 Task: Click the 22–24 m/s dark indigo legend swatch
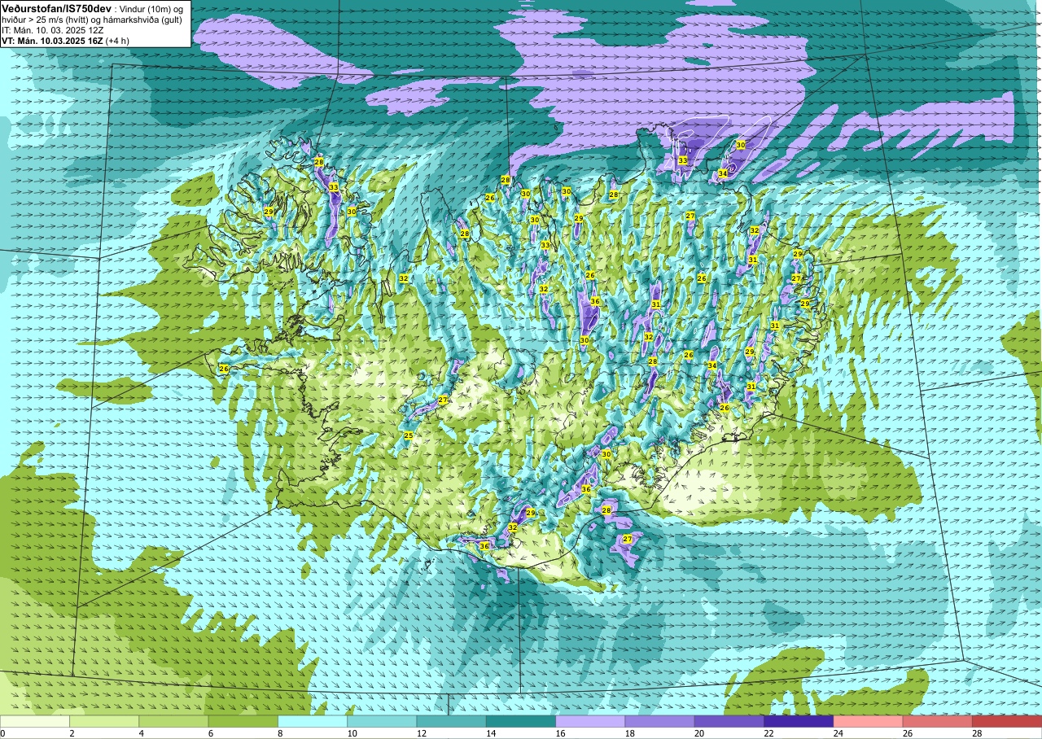pyautogui.click(x=798, y=721)
